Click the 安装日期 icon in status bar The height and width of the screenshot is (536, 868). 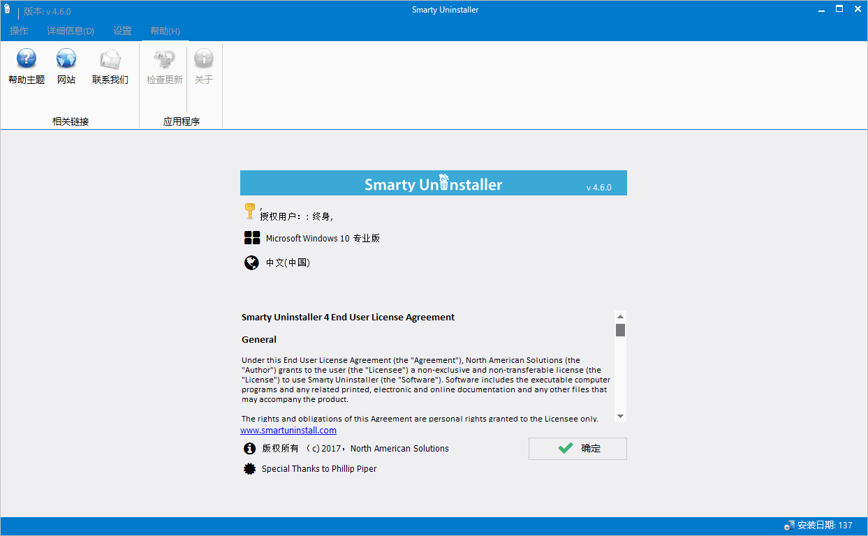(x=790, y=525)
